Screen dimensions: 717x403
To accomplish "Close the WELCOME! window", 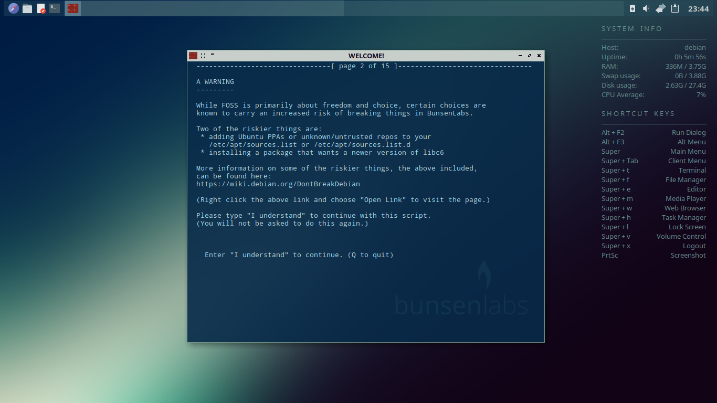I will (x=539, y=56).
